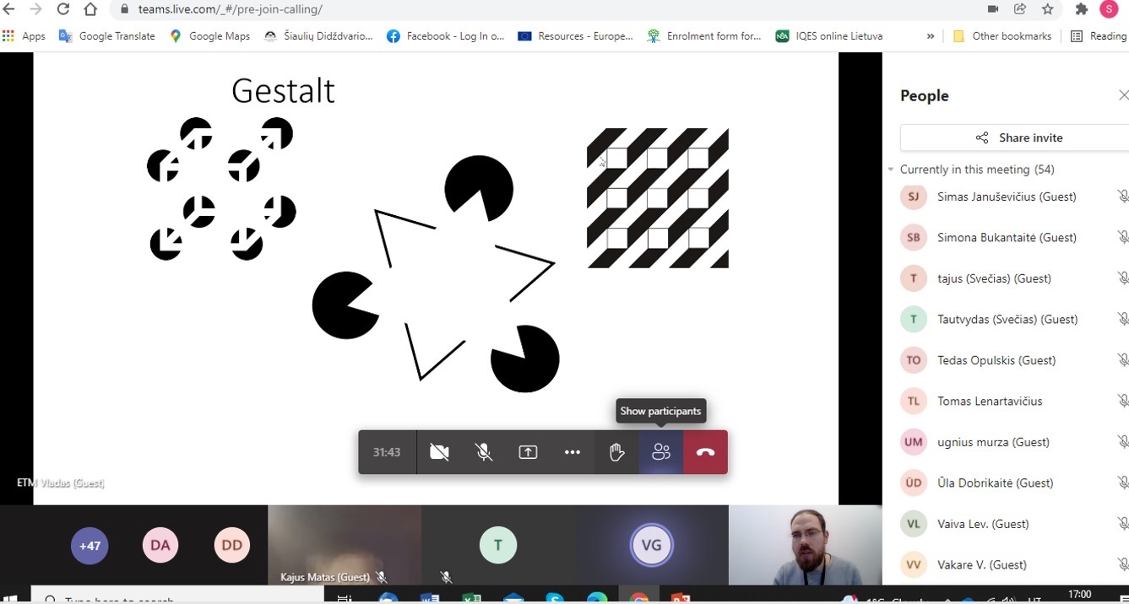Hang up the call
The image size is (1129, 604).
705,452
